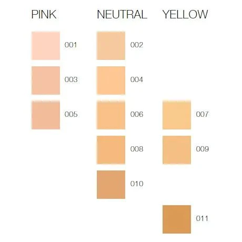Viewport: 242px width, 242px height.
Task: Pick the pink shade 003 swatch
Action: 46,80
